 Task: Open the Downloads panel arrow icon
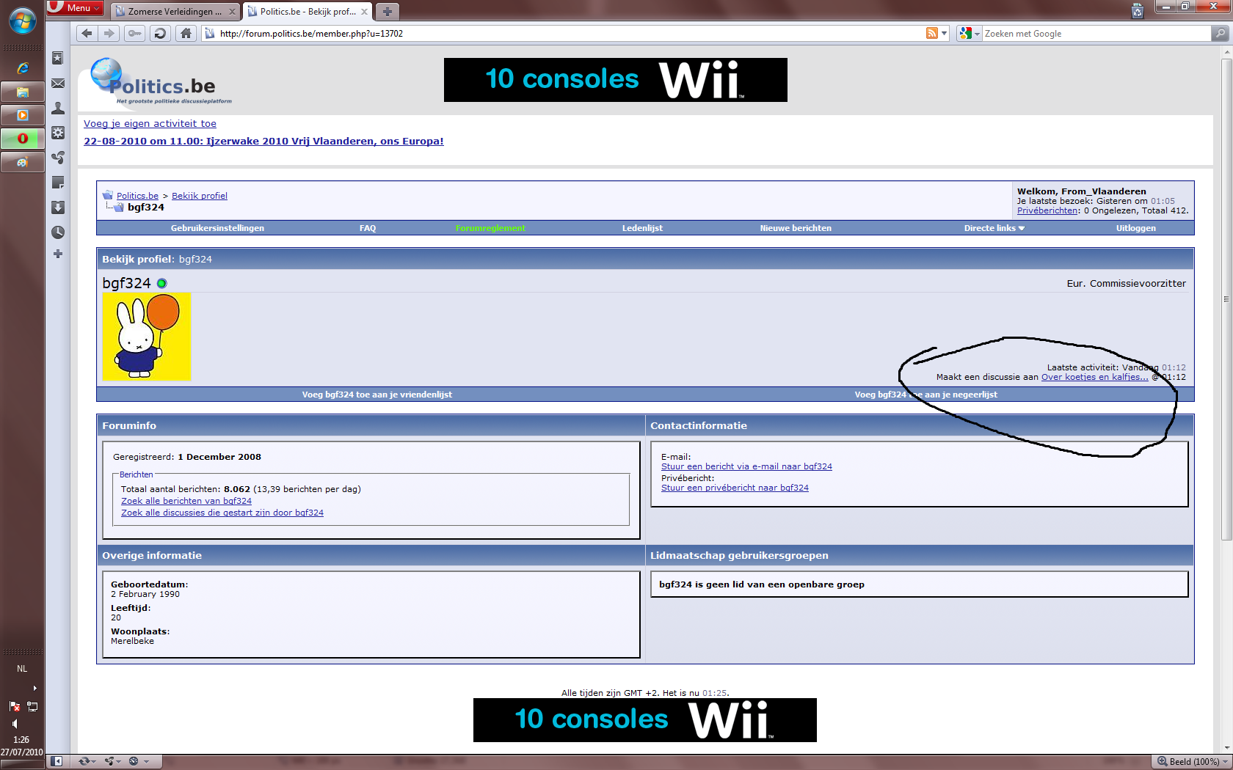pos(58,208)
